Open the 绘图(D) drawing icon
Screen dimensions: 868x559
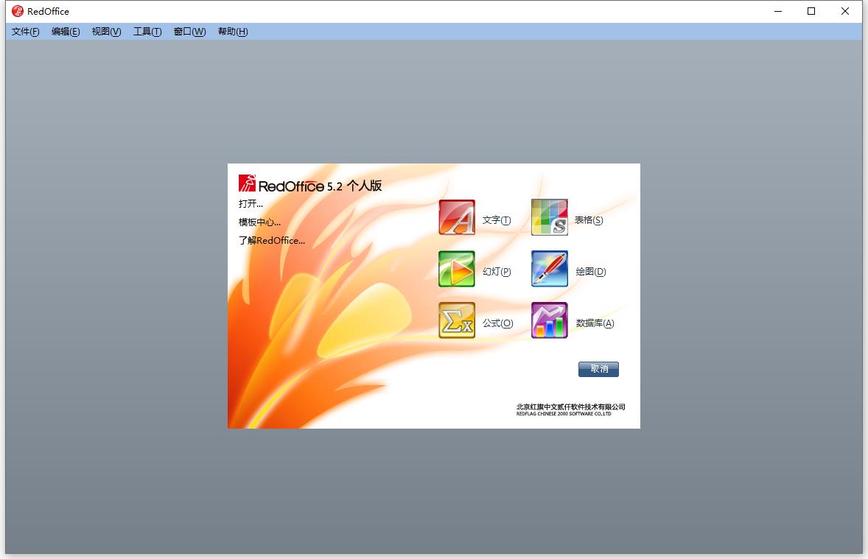click(550, 269)
